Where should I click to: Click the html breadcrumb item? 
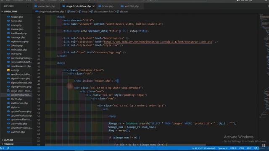[73, 12]
